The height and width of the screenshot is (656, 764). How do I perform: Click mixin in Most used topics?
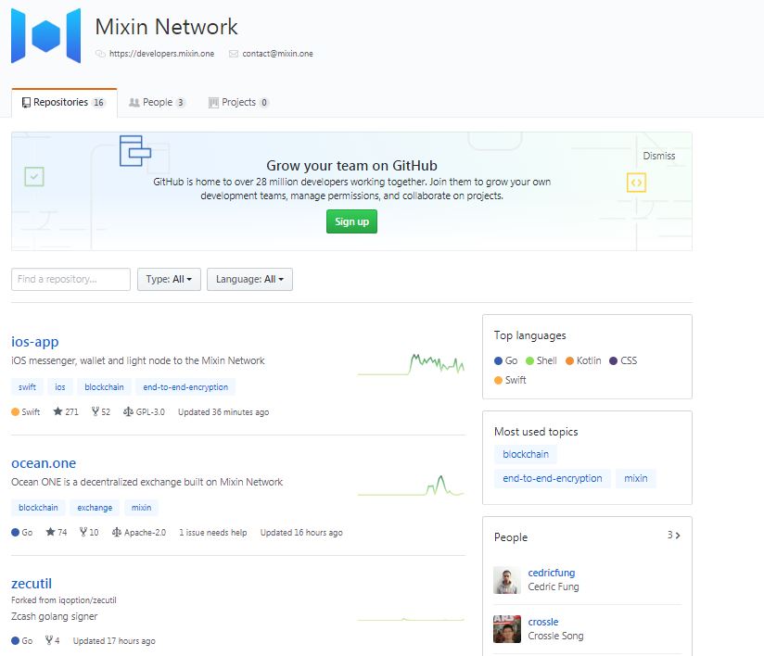click(x=636, y=478)
